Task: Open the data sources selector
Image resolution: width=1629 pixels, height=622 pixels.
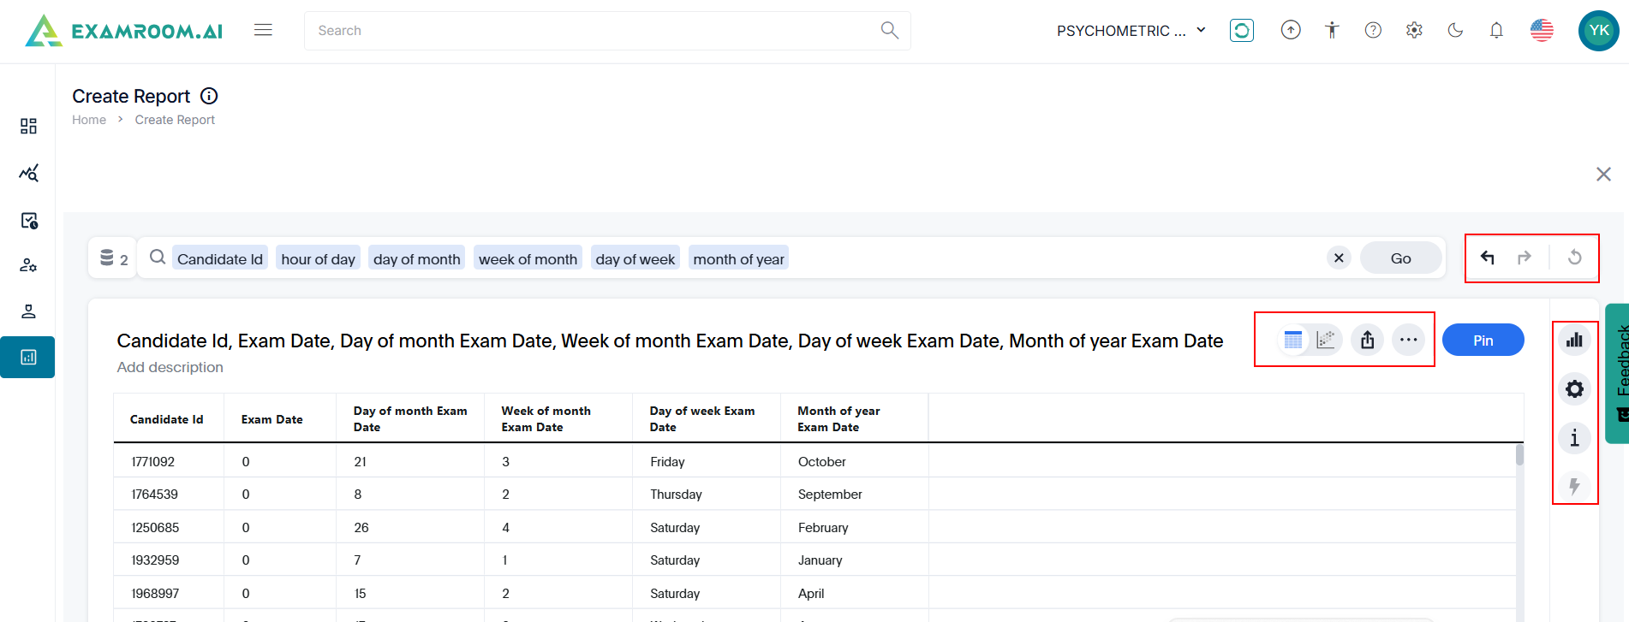Action: [x=113, y=258]
